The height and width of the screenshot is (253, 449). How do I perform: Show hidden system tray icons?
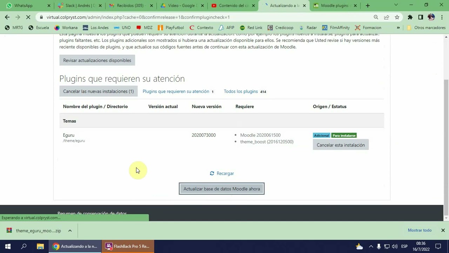pyautogui.click(x=371, y=246)
